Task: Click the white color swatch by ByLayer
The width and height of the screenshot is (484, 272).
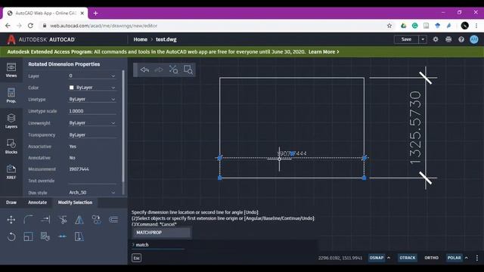Action: click(x=71, y=88)
